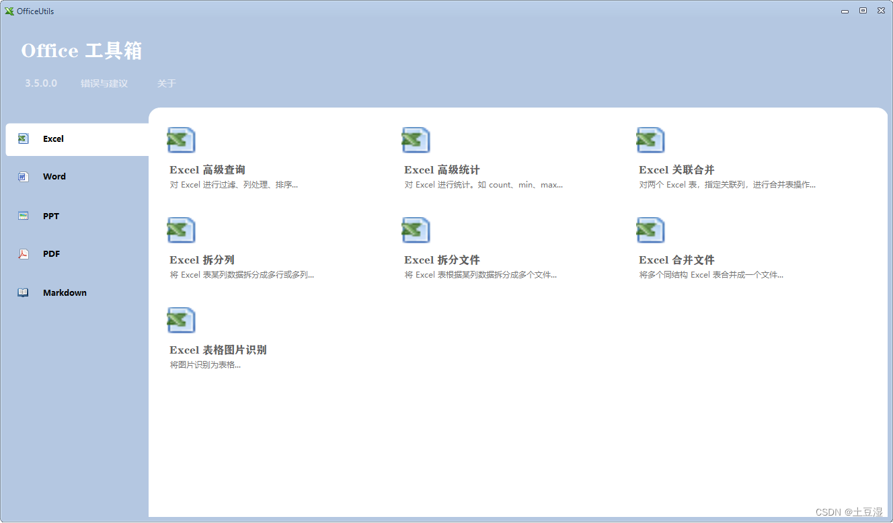Switch to the PPT tab
This screenshot has height=523, width=893.
51,216
